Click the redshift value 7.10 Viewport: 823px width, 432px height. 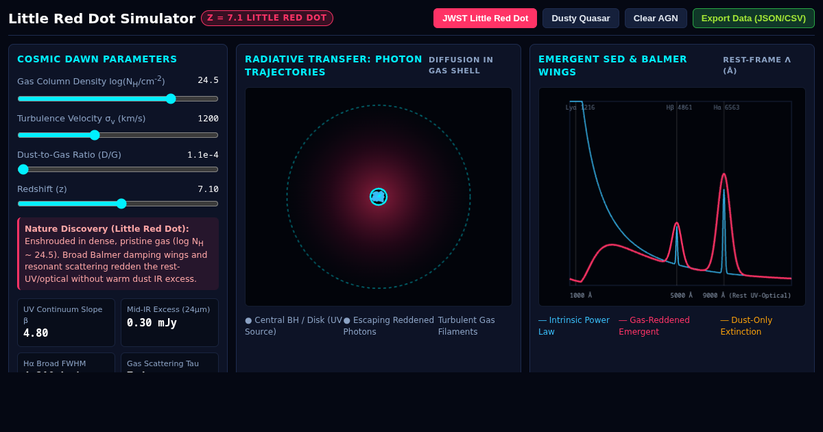[x=208, y=189]
